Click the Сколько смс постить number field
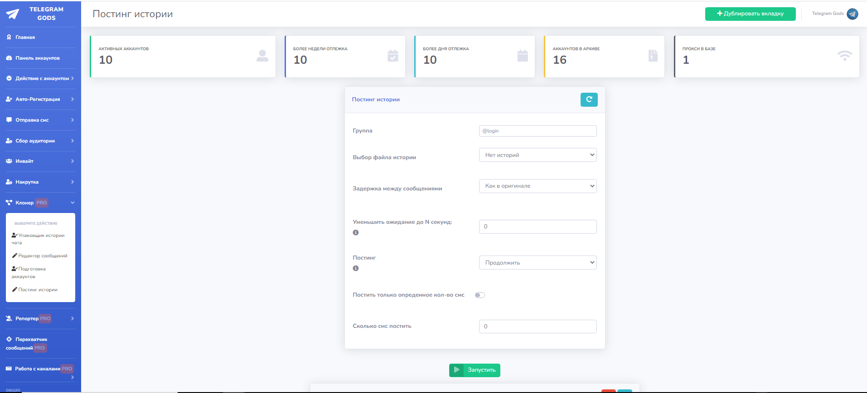This screenshot has height=393, width=867. [538, 327]
